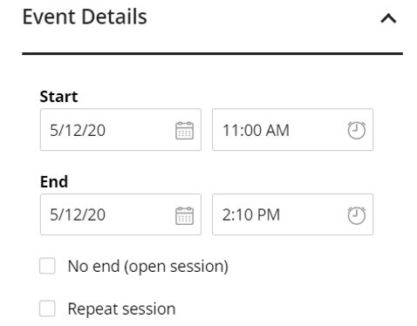Open the End date calendar picker
Image resolution: width=417 pixels, height=326 pixels.
(x=184, y=215)
